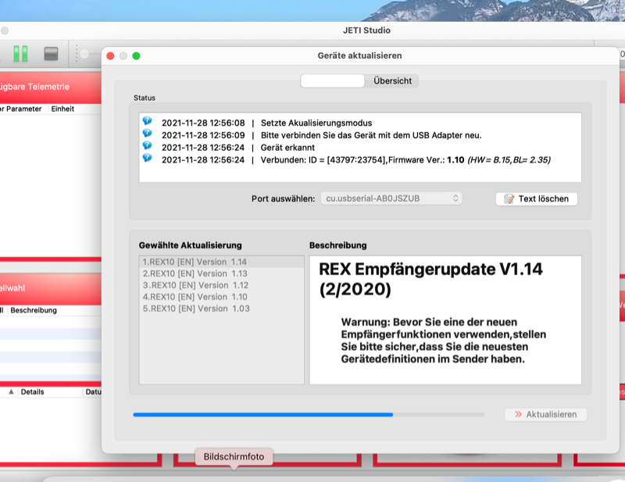
Task: Click info icon beside 'Gerät erkannt' log entry
Action: (147, 145)
